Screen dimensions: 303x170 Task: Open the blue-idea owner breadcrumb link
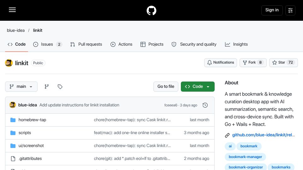coord(16,31)
